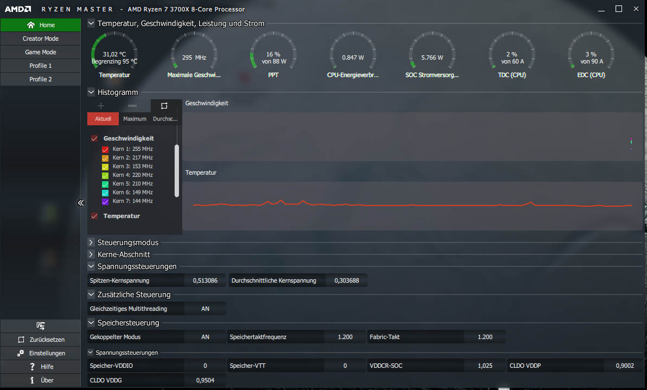Expand the Kerne-Abschnitt section
647x390 pixels.
tap(91, 254)
